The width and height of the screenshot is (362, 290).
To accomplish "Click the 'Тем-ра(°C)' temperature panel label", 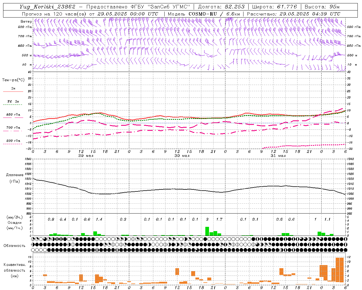I will click(x=13, y=80).
